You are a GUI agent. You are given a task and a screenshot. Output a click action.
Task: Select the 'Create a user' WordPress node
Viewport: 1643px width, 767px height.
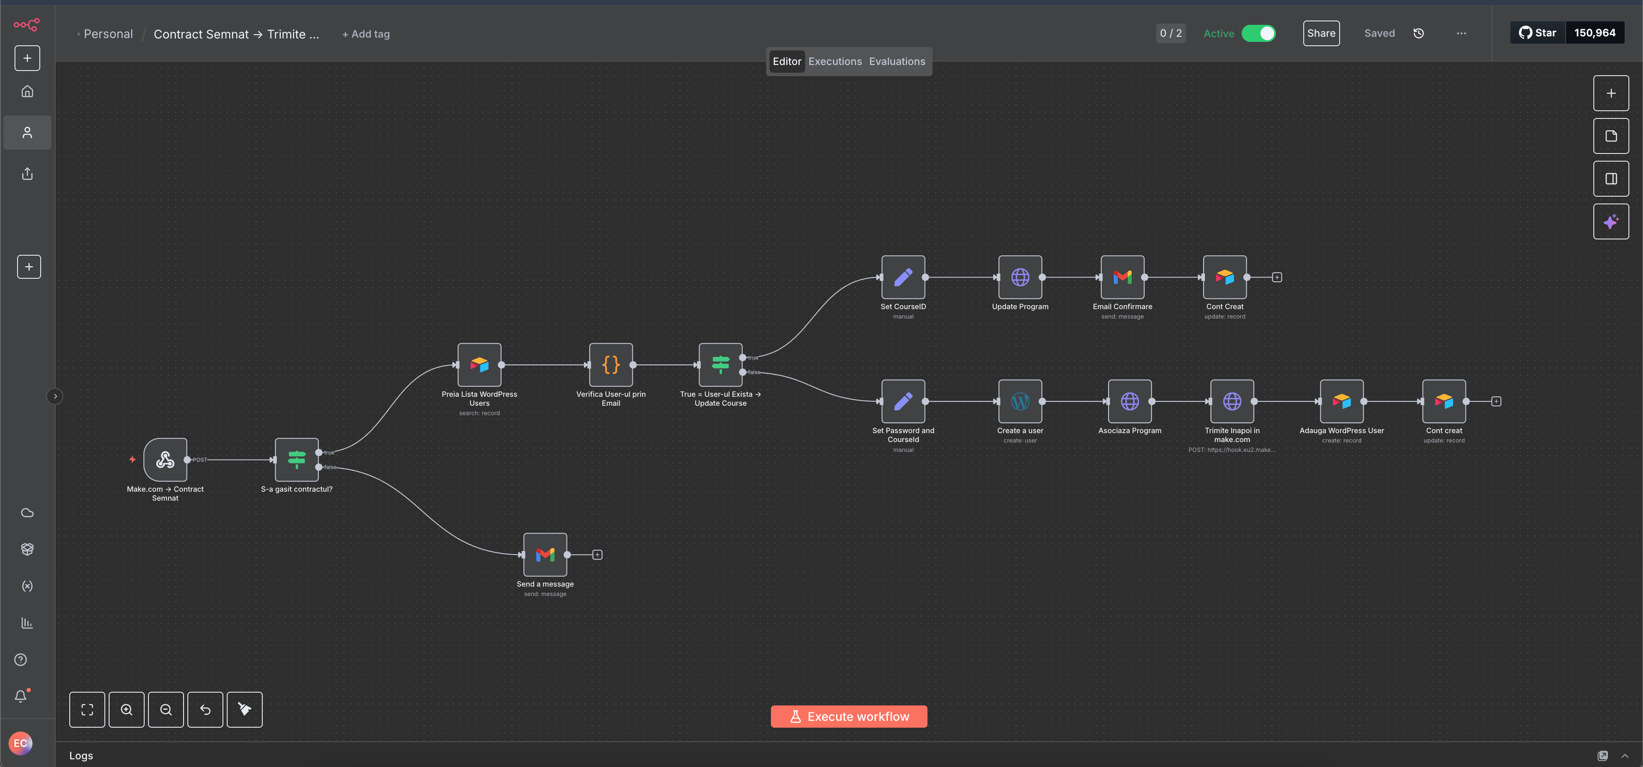(x=1020, y=401)
